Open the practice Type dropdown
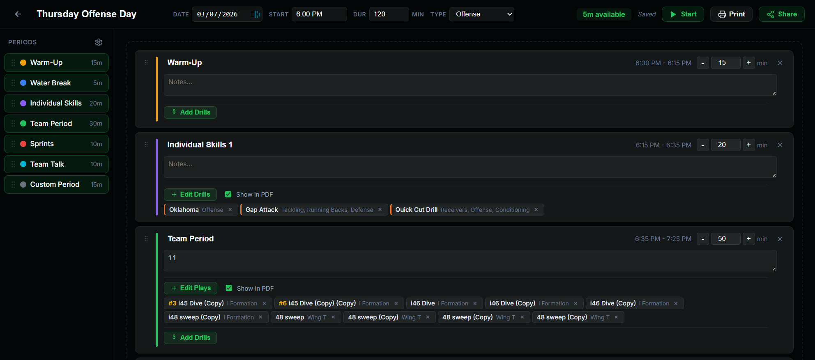Viewport: 815px width, 360px height. 482,14
